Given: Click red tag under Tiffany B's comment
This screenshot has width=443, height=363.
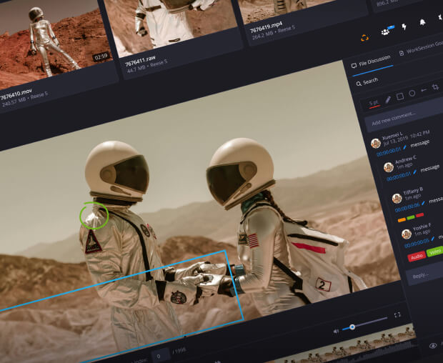Looking at the screenshot, I should [419, 215].
